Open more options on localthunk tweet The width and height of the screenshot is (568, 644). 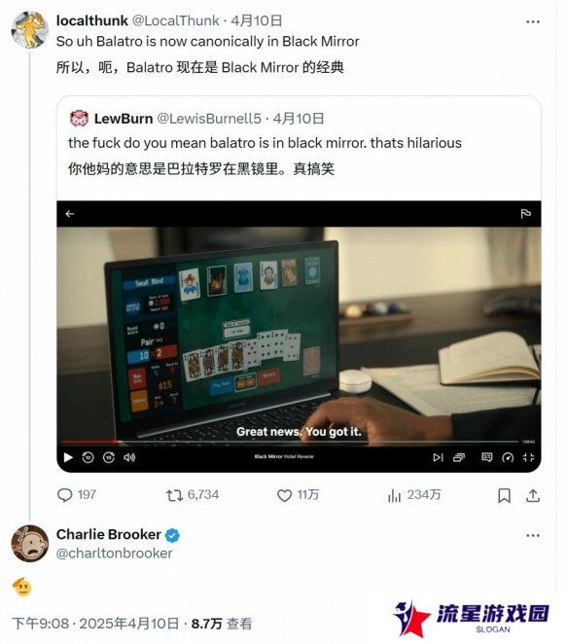[533, 21]
